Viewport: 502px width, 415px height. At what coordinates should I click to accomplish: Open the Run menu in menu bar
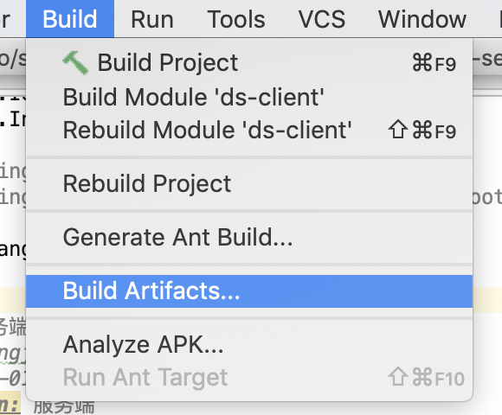(152, 19)
